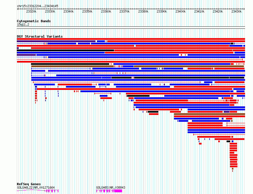Click the 23410k ruler label
Screen dimensions: 253x194
(x=199, y=12)
